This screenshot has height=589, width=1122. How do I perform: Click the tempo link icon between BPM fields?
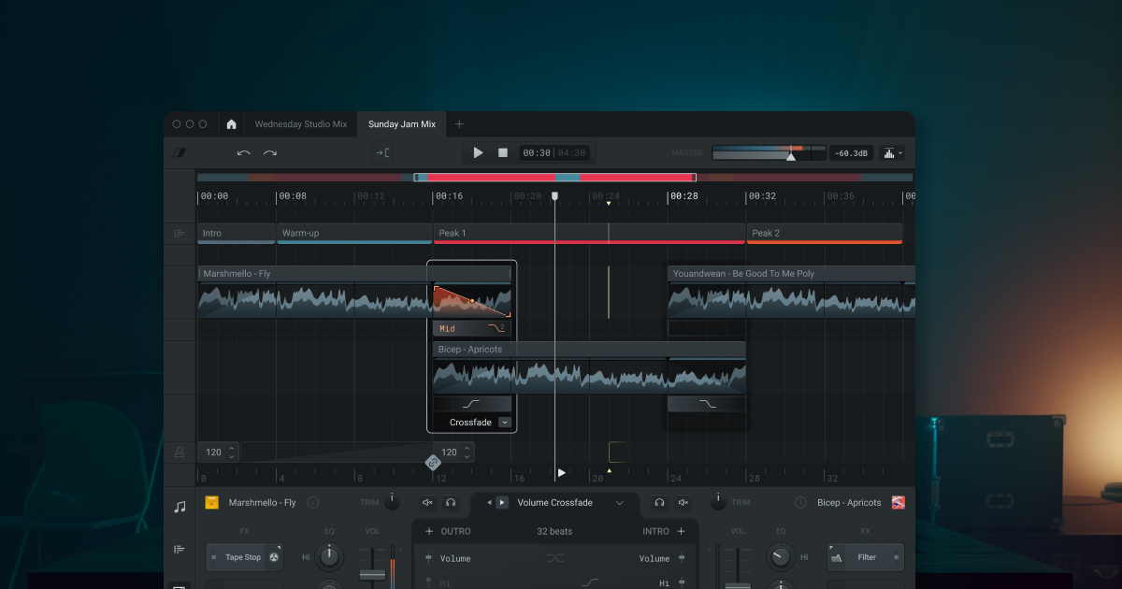pos(433,463)
